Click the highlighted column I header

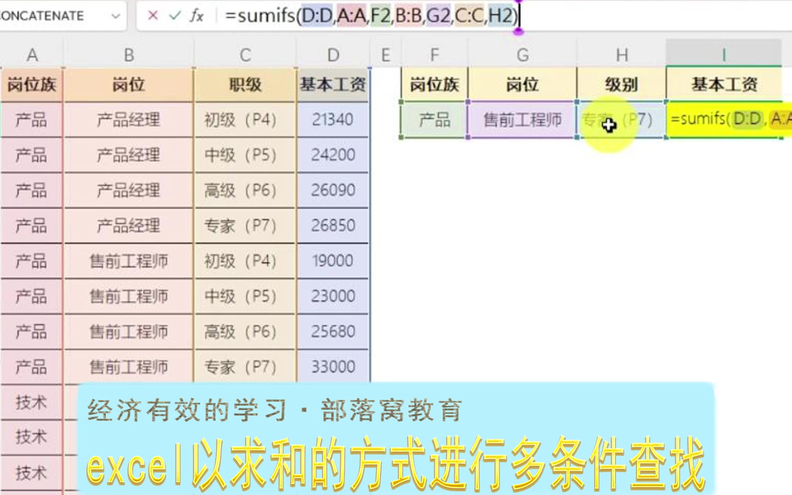(724, 55)
